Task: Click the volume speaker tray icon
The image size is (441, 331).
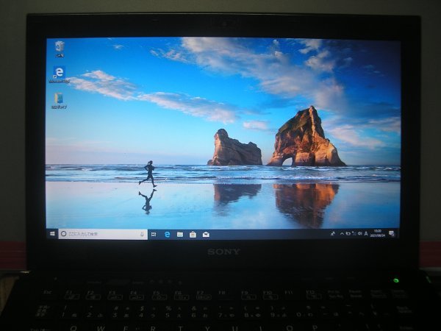Action: point(359,234)
